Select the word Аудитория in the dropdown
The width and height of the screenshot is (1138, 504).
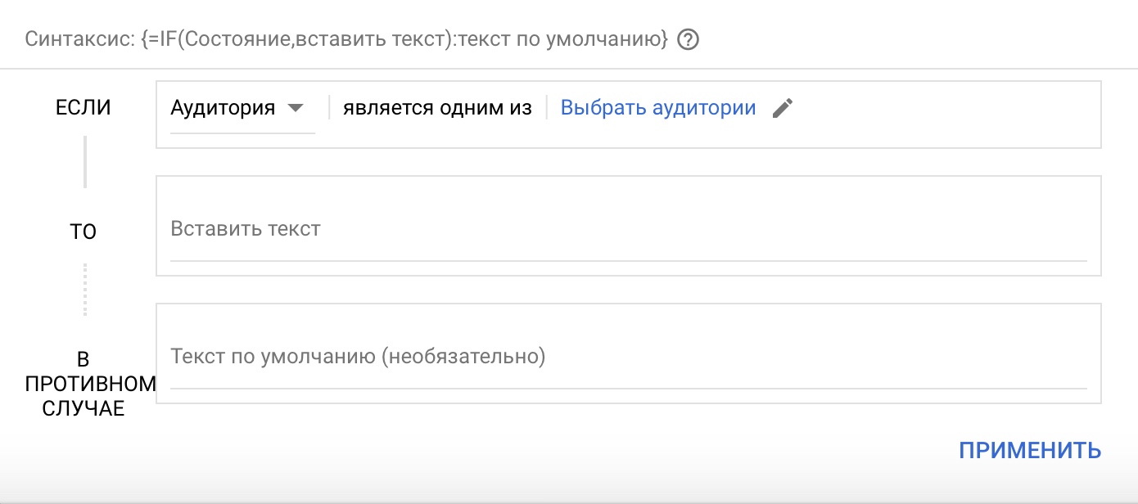[x=223, y=108]
